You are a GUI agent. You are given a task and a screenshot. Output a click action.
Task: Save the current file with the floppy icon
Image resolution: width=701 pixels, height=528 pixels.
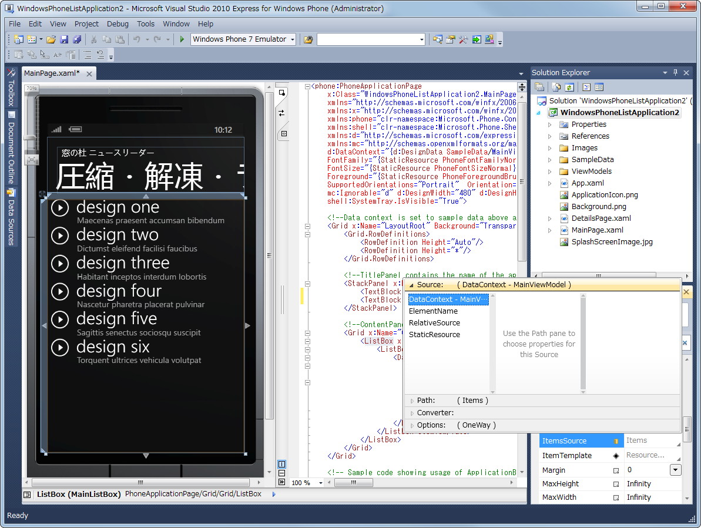point(64,39)
